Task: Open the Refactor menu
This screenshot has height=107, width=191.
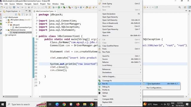Action: click(x=20, y=4)
